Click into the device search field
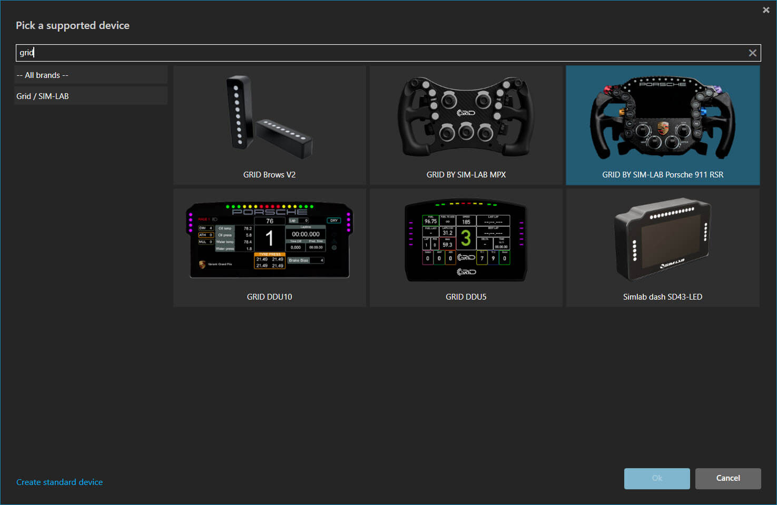 coord(369,52)
